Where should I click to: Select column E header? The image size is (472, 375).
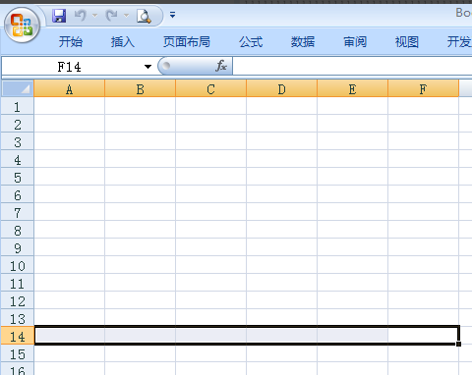click(x=352, y=88)
